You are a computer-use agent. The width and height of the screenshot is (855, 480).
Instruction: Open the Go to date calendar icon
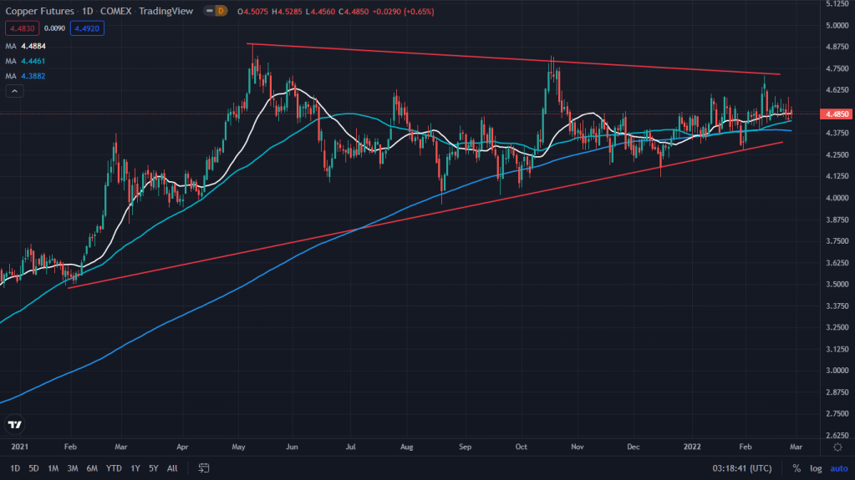[x=203, y=468]
